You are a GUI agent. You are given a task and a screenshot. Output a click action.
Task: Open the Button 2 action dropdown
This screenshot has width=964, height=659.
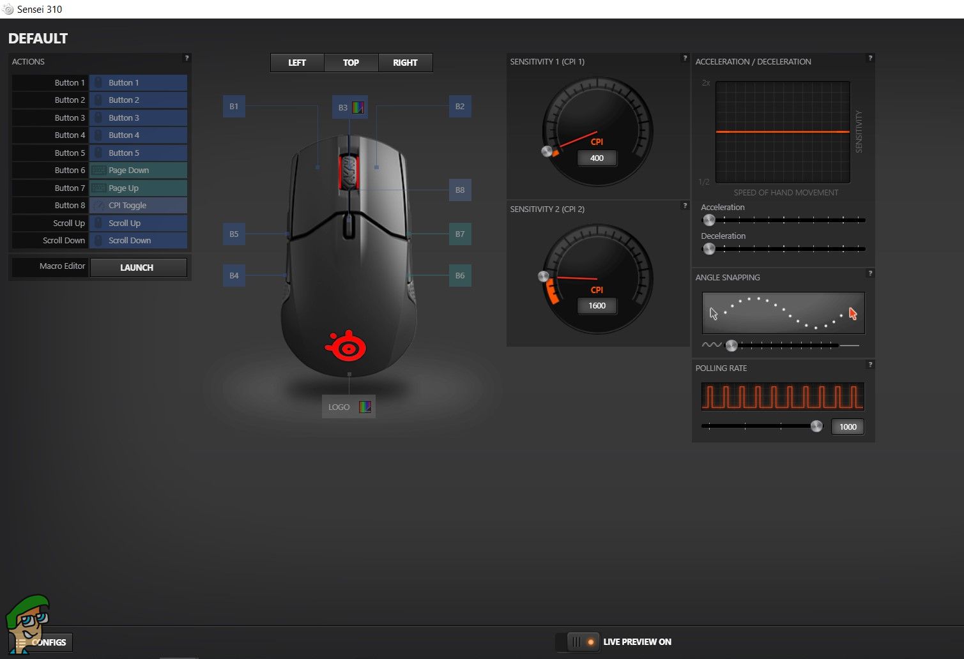pyautogui.click(x=138, y=100)
